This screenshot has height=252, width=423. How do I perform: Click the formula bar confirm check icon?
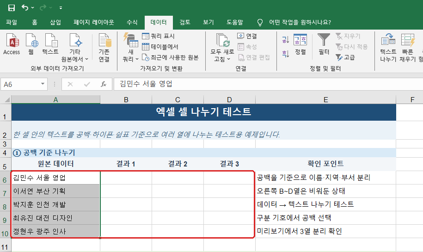click(x=87, y=85)
